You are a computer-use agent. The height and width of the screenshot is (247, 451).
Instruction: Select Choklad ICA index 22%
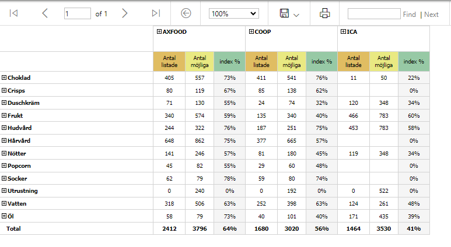click(414, 77)
